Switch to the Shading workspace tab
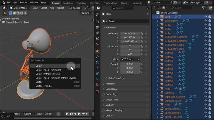The image size is (214, 120). coord(125,3)
